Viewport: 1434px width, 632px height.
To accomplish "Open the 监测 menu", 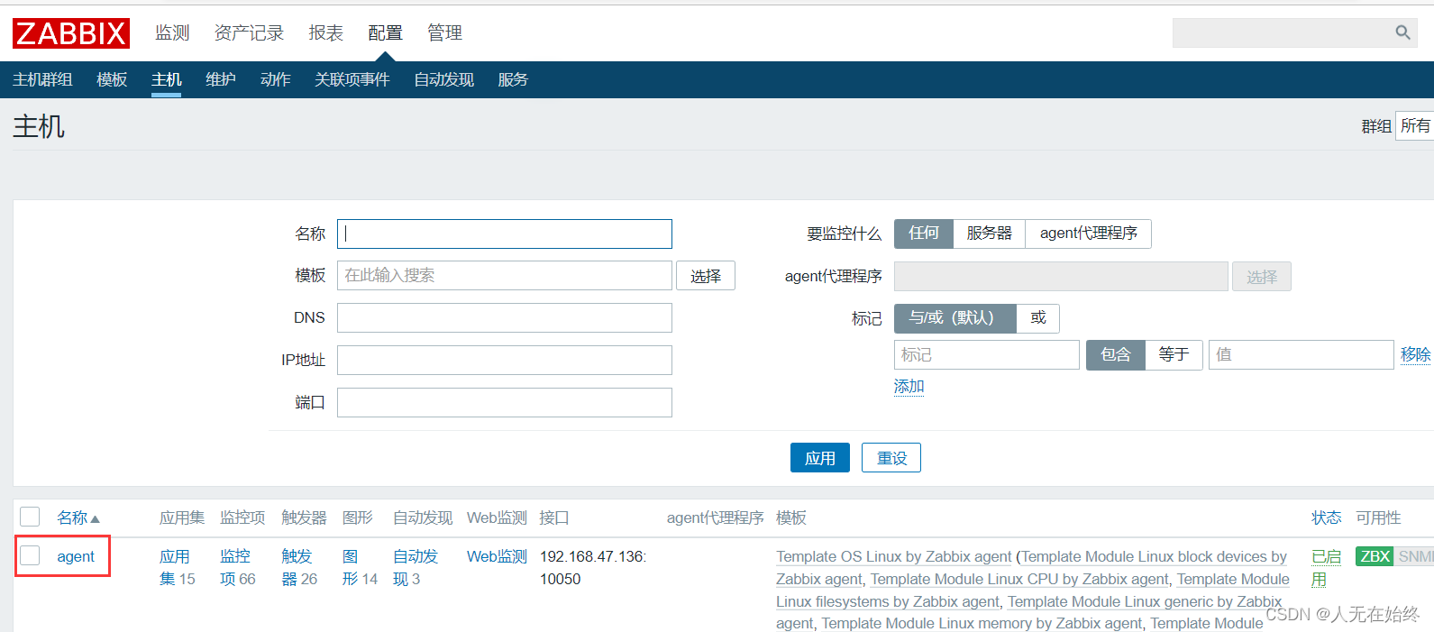I will pos(172,32).
